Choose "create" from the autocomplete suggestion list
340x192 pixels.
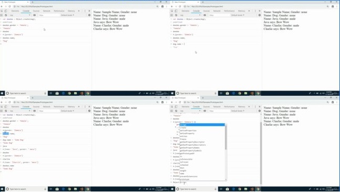[183, 128]
